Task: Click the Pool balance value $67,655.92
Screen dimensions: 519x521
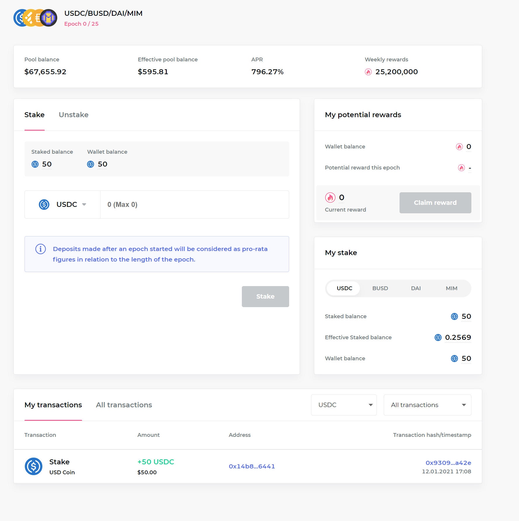Action: coord(45,72)
